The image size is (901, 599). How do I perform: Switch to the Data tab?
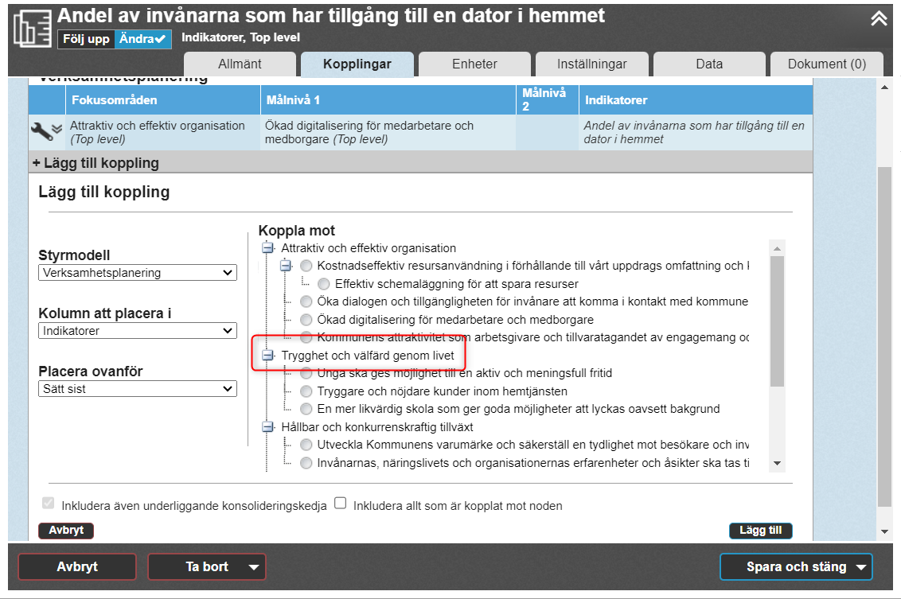pos(709,64)
